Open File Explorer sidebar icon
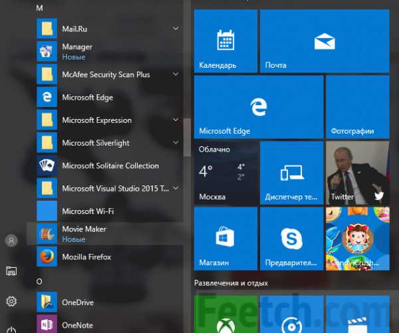The image size is (399, 333). (x=11, y=271)
